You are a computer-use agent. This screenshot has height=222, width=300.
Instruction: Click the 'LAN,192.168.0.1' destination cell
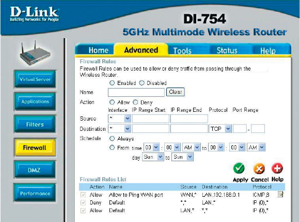[221, 195]
